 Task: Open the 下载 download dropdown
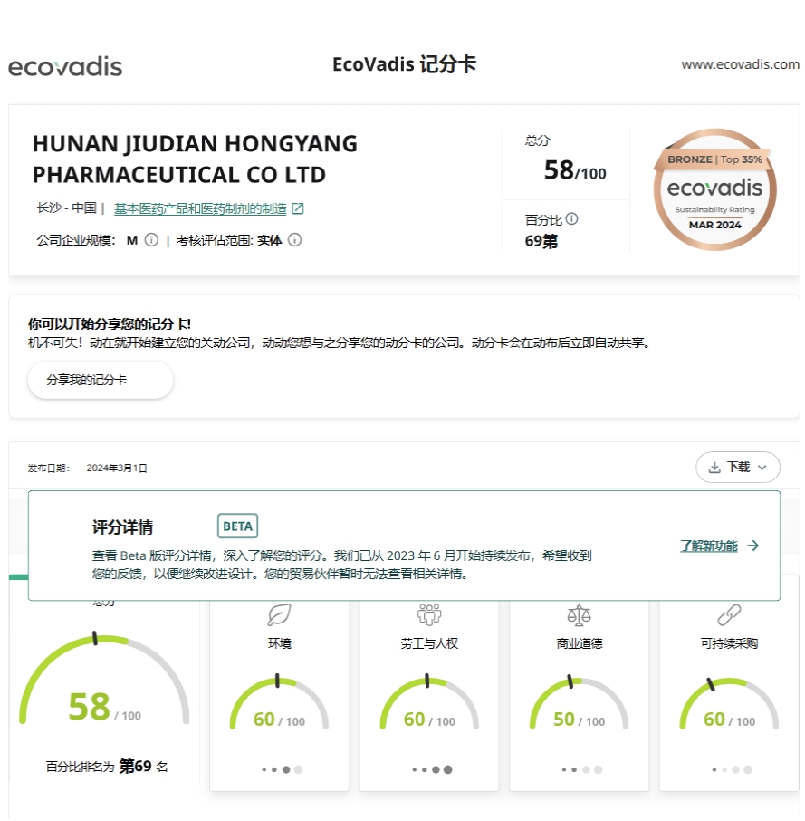[737, 467]
